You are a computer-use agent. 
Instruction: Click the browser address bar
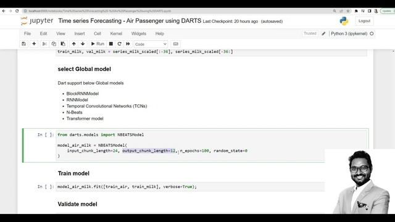coord(177,11)
